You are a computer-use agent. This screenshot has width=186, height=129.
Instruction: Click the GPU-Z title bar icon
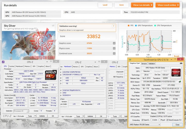(x=130, y=60)
